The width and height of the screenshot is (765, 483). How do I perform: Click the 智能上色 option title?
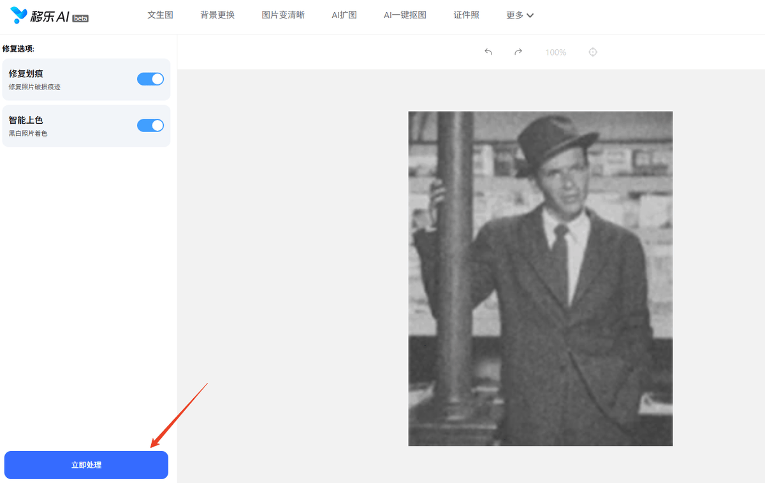(26, 120)
